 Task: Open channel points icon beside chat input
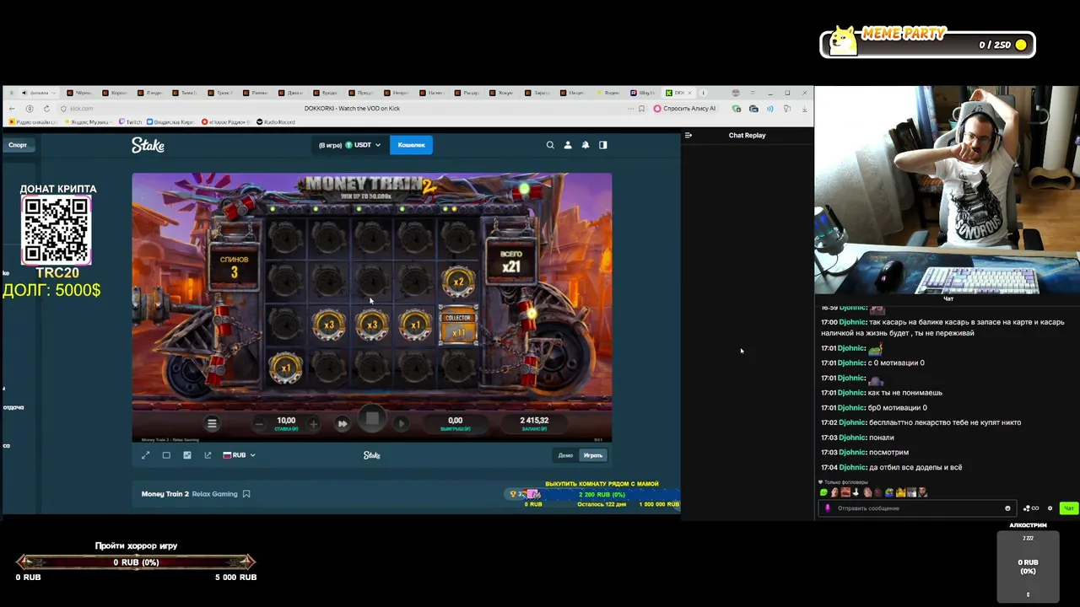coord(1031,508)
